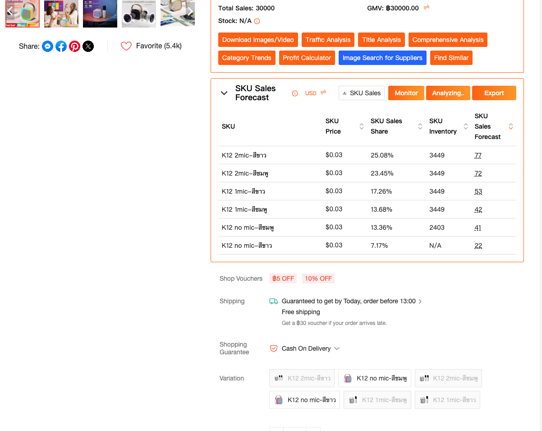Share product via Messenger icon
The image size is (542, 431).
[x=48, y=46]
